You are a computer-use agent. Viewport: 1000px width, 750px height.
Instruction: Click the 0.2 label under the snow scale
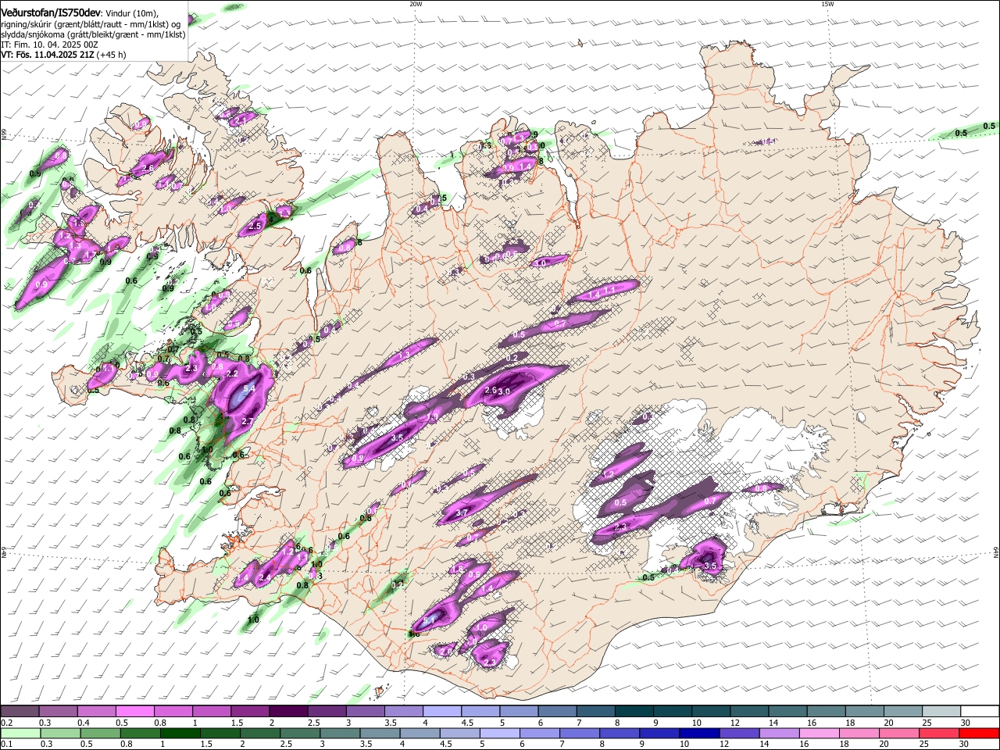[6, 723]
